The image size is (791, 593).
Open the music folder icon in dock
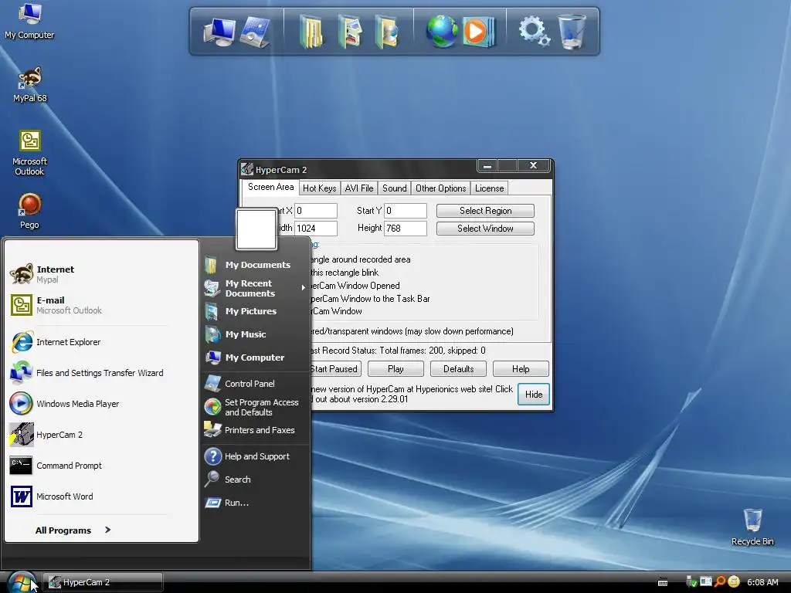coord(387,32)
